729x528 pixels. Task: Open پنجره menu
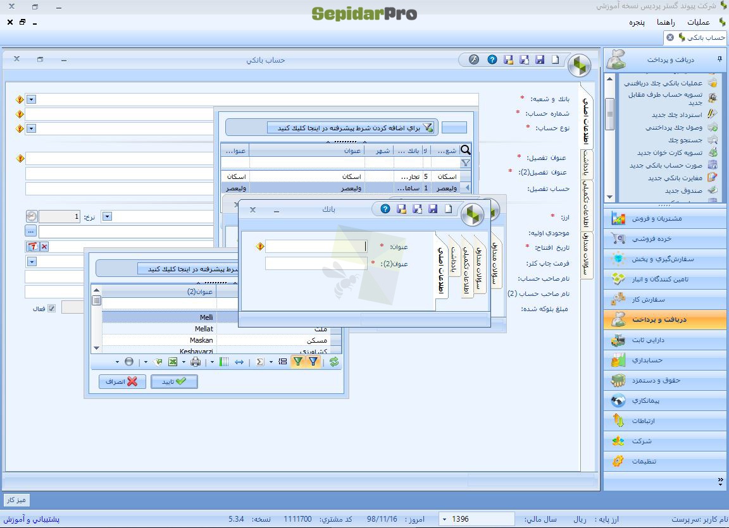[637, 22]
